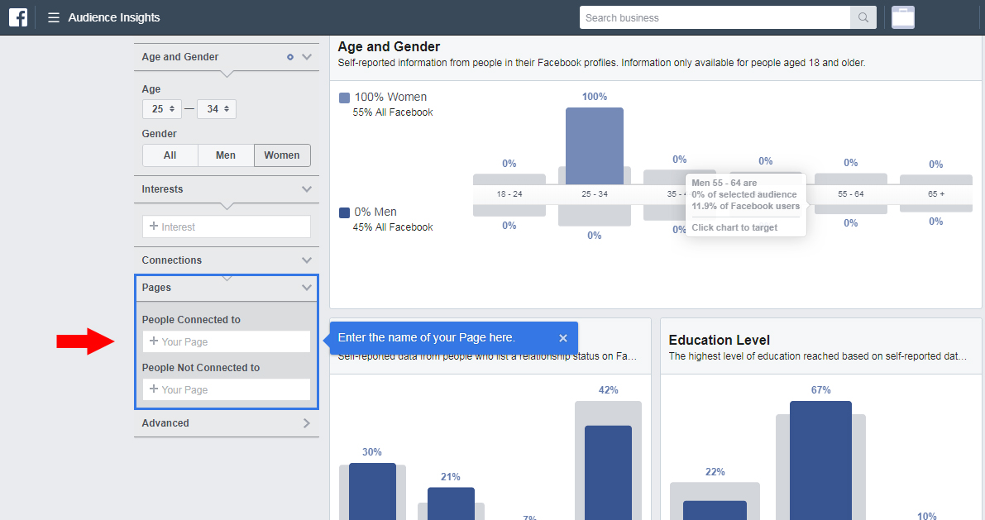The image size is (985, 520).
Task: Select the Men gender option
Action: click(226, 155)
